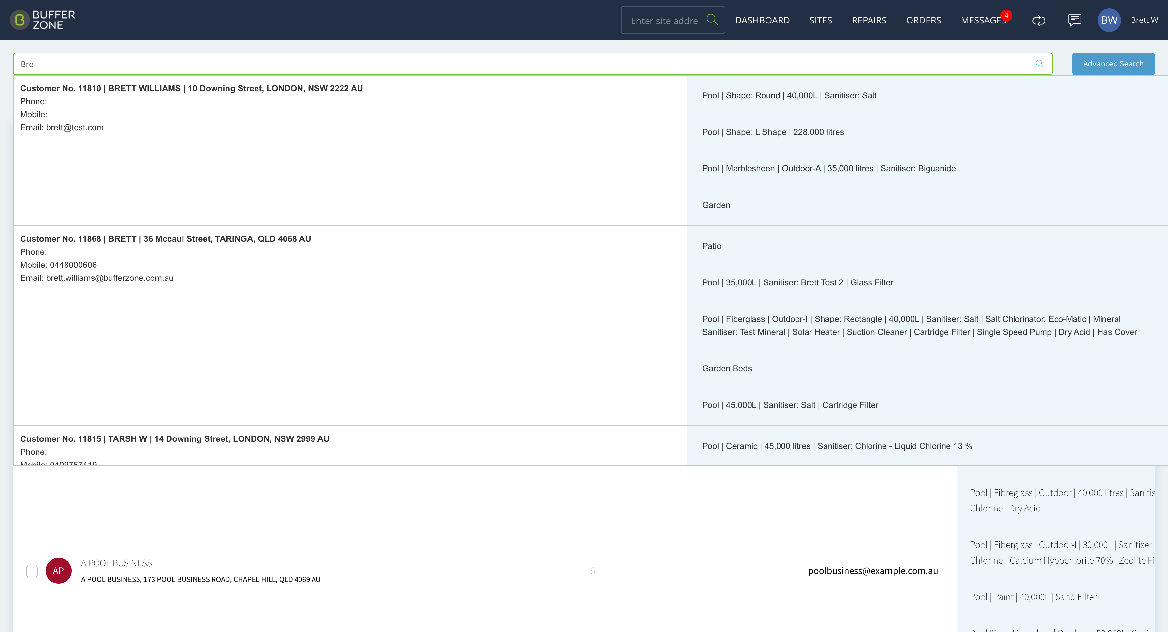The width and height of the screenshot is (1168, 632).
Task: Tick the A Pool Business checkbox
Action: 32,571
